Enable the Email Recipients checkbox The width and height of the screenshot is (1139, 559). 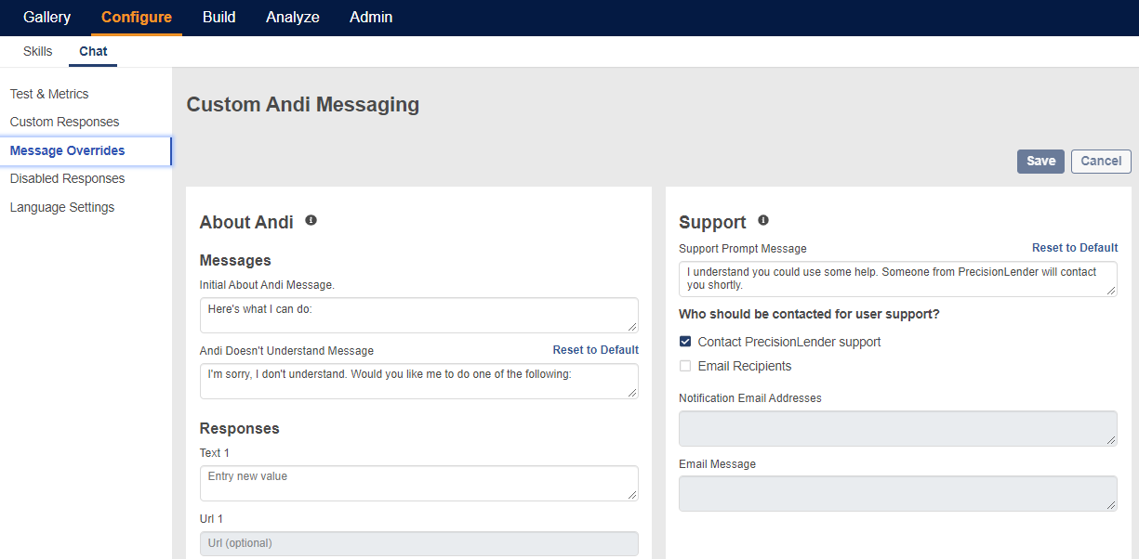point(685,366)
